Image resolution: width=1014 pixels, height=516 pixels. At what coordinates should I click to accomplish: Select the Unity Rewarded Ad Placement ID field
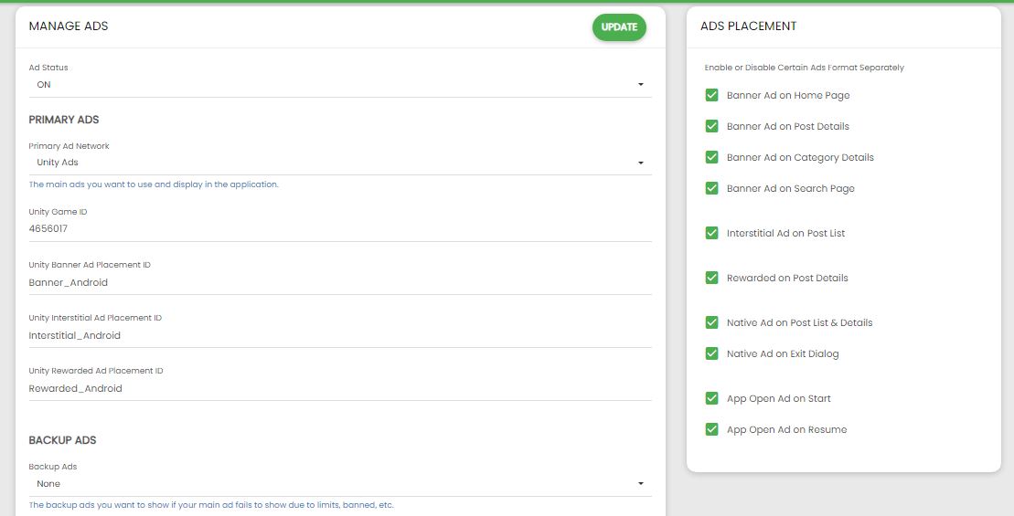click(x=338, y=388)
